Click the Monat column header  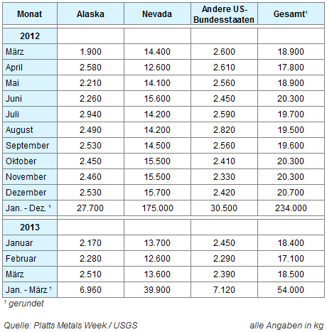point(30,14)
